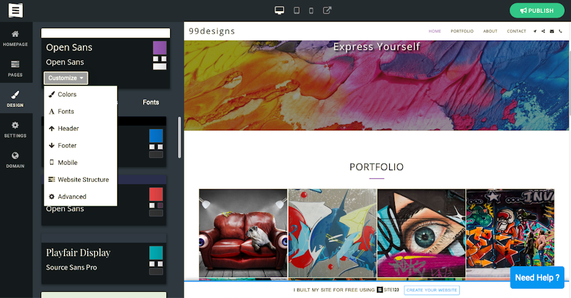Expand the Customize dropdown button

tap(66, 78)
